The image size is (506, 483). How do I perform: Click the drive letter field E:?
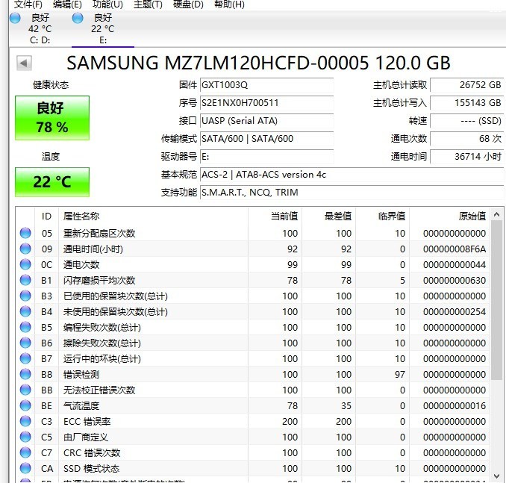tap(267, 157)
